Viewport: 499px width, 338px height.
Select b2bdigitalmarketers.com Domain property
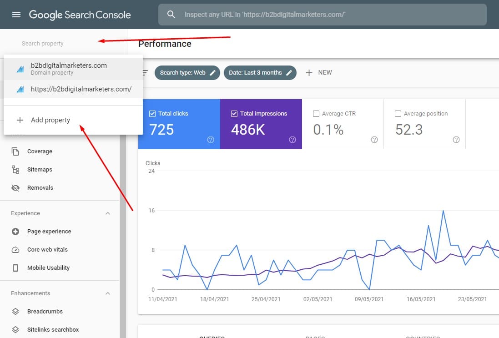[x=73, y=69]
